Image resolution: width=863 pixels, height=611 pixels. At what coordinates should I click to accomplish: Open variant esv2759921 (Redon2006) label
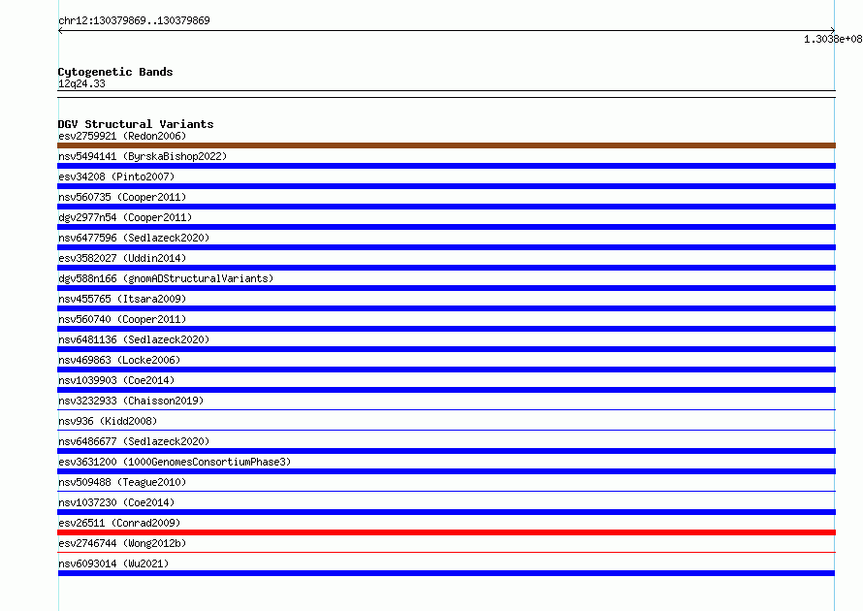122,136
